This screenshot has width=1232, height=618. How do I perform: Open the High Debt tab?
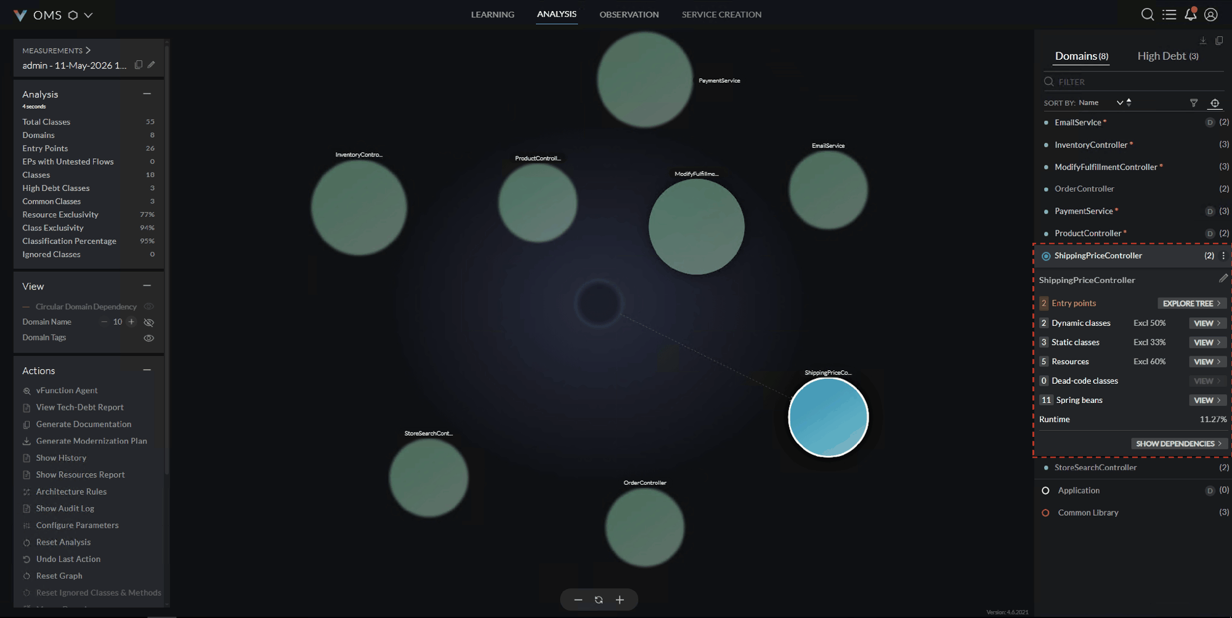[x=1168, y=56]
